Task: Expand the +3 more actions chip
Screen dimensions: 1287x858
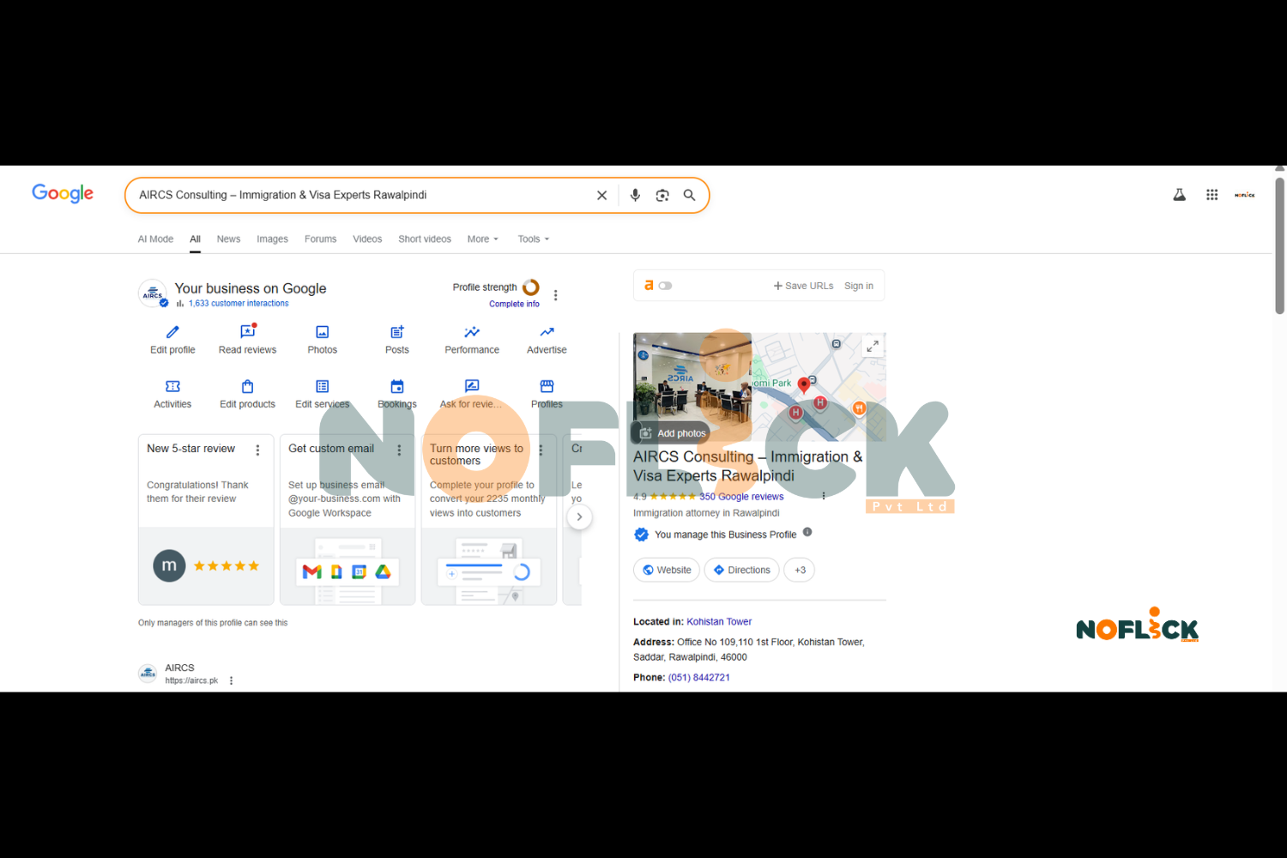Action: tap(800, 570)
